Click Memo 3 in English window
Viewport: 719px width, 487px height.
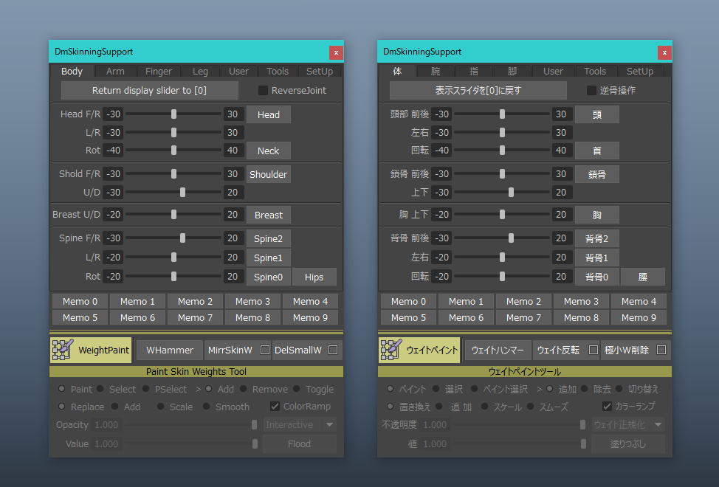252,302
